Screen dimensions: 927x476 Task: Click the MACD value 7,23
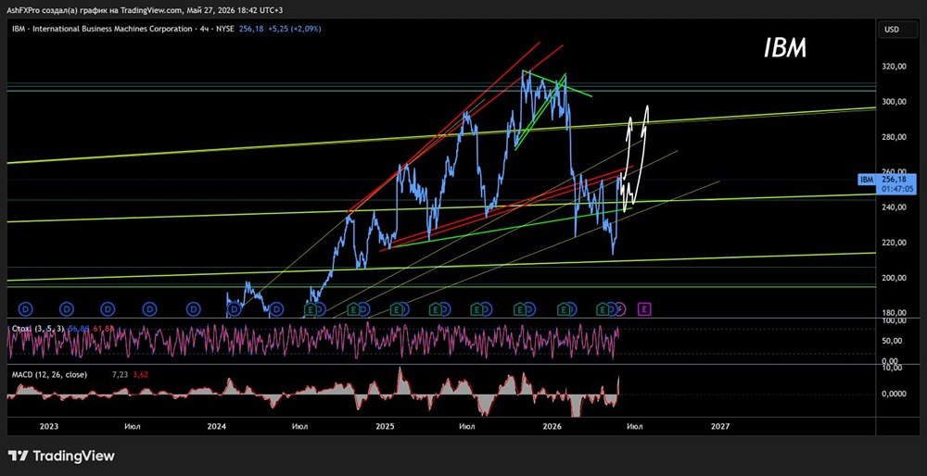tap(118, 374)
